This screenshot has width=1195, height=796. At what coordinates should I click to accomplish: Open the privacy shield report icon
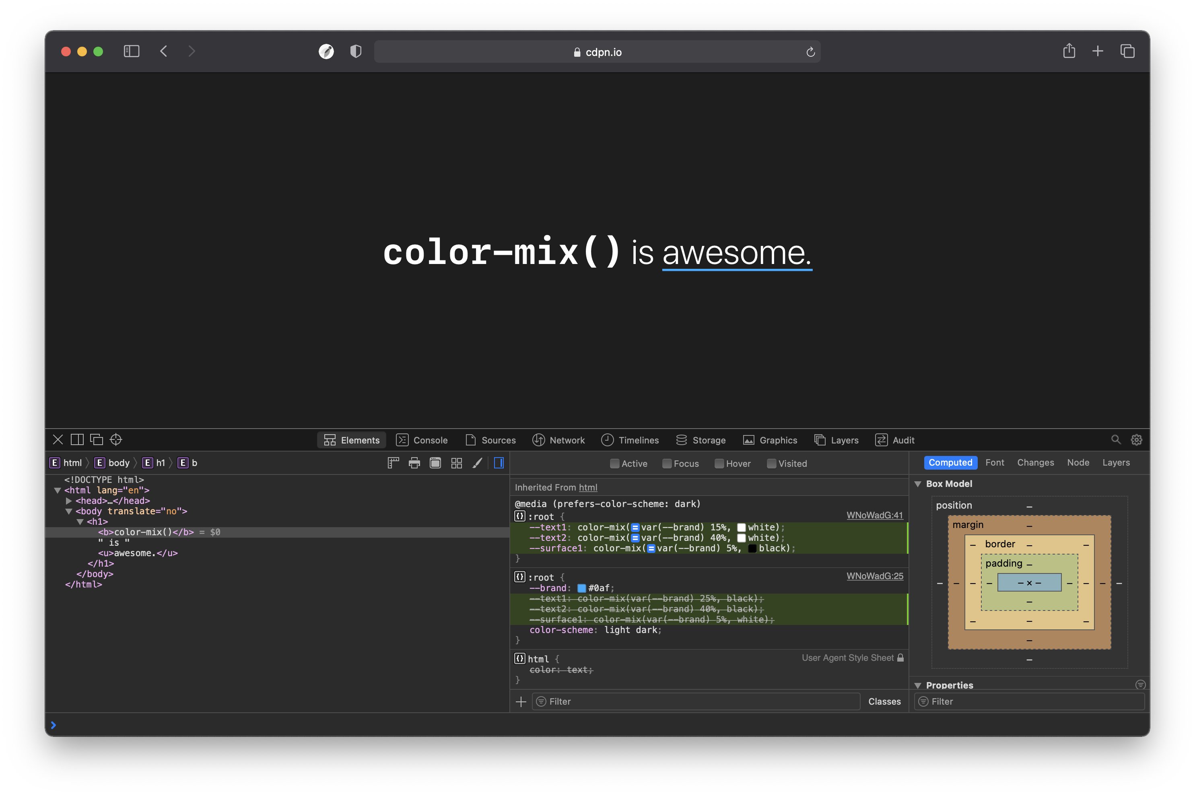tap(356, 51)
